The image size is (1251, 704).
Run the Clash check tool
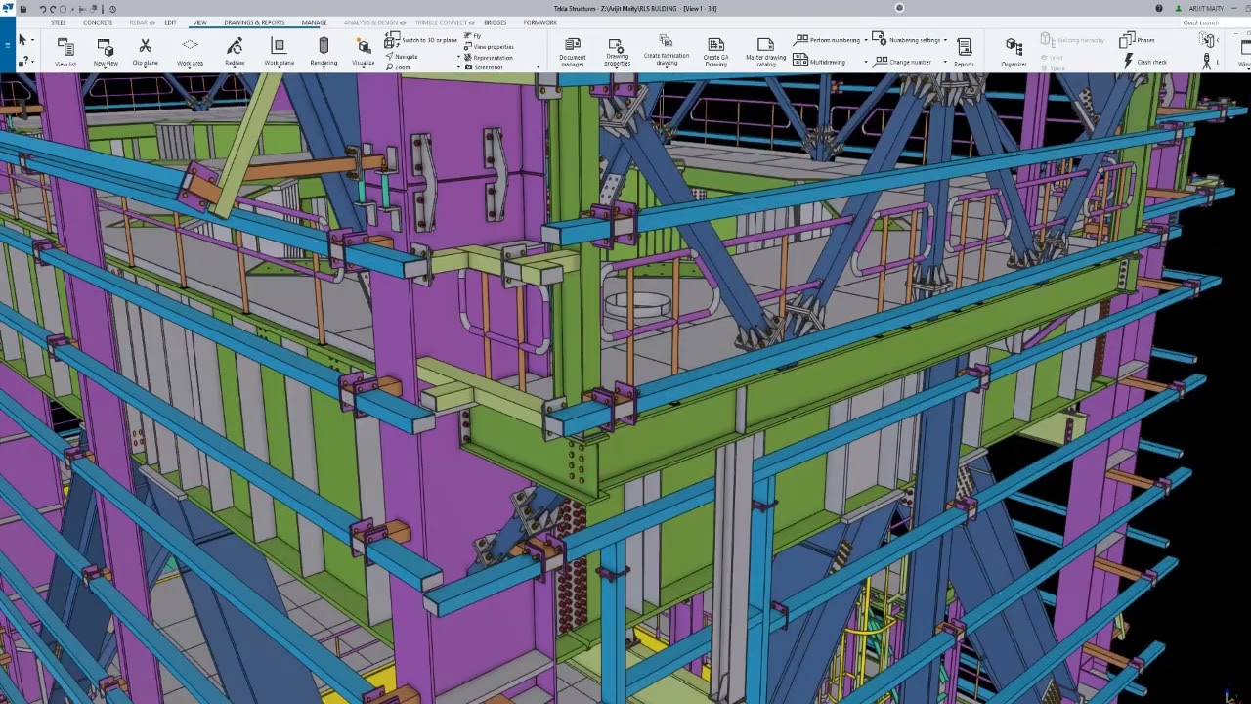1145,62
